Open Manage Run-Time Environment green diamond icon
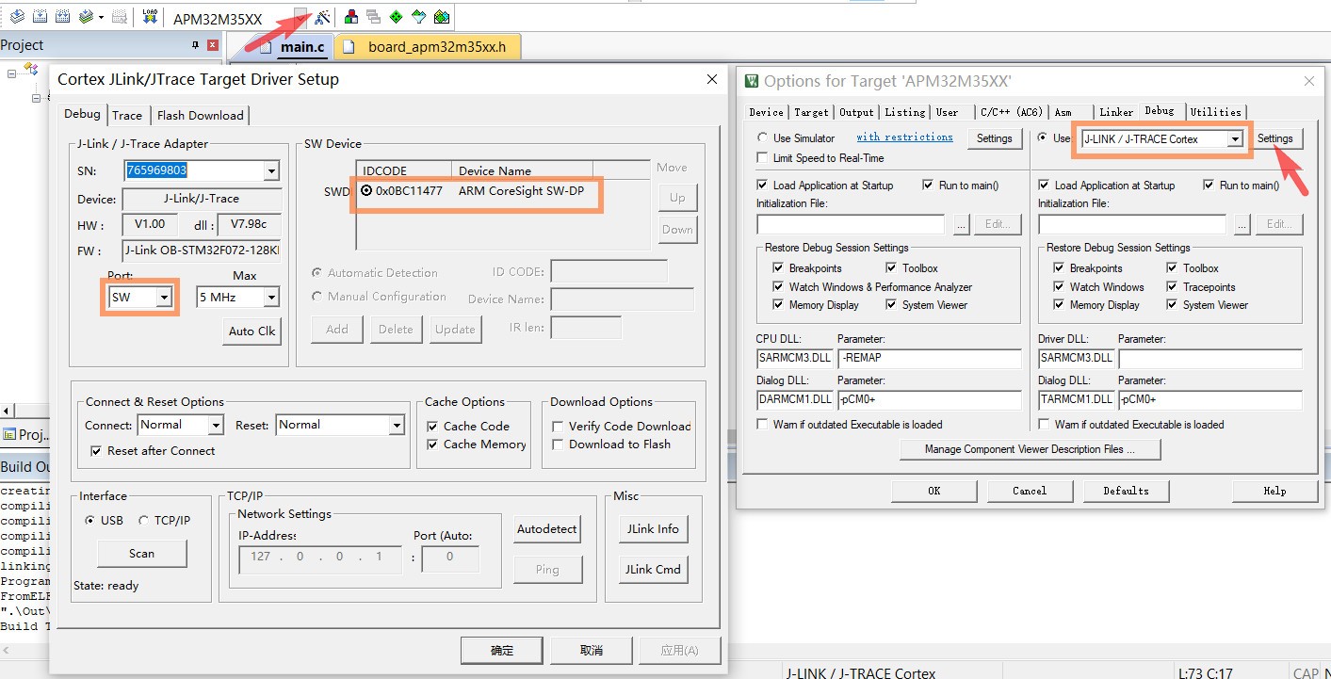This screenshot has height=679, width=1331. [396, 17]
